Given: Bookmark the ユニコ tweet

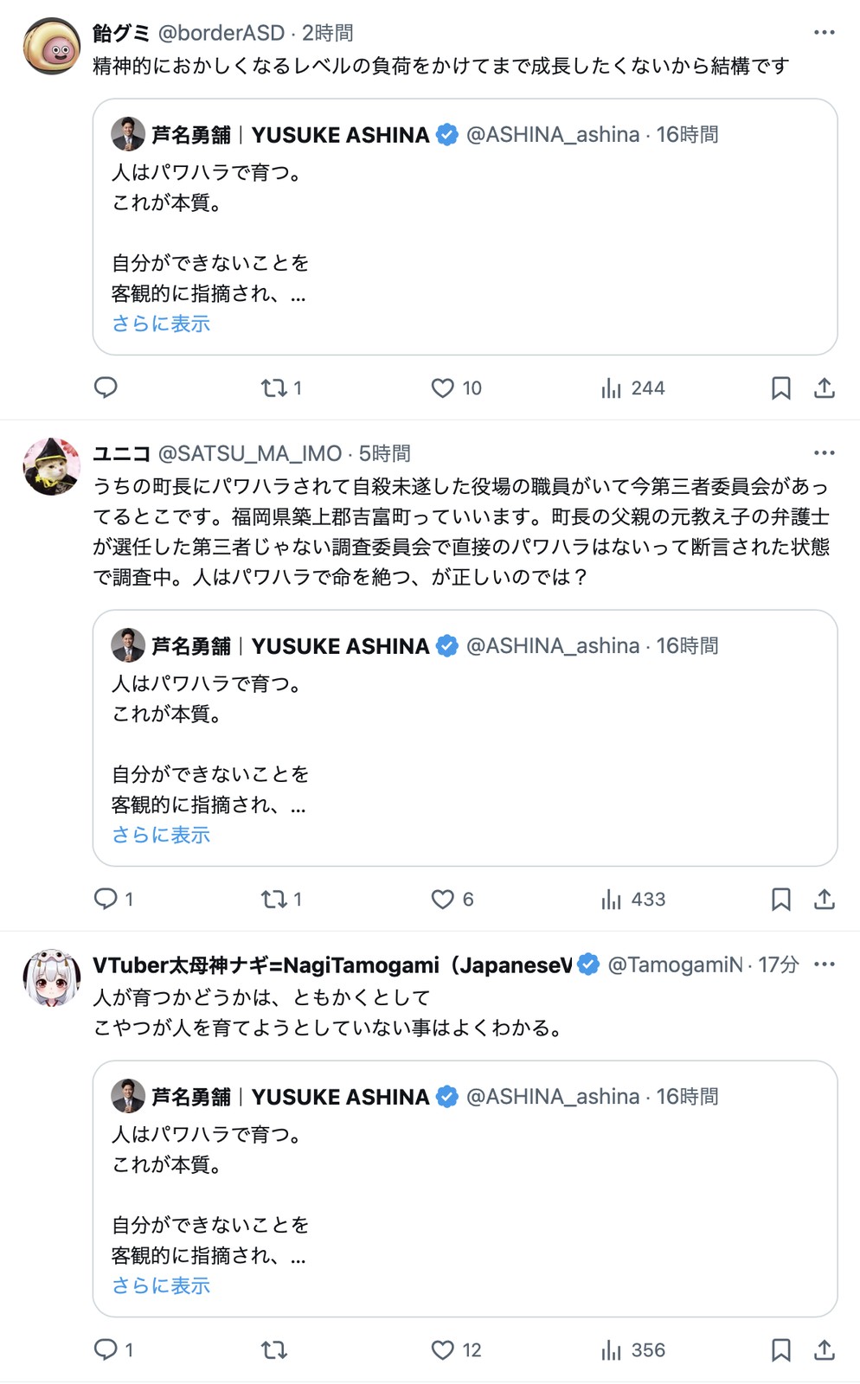Looking at the screenshot, I should click(780, 900).
